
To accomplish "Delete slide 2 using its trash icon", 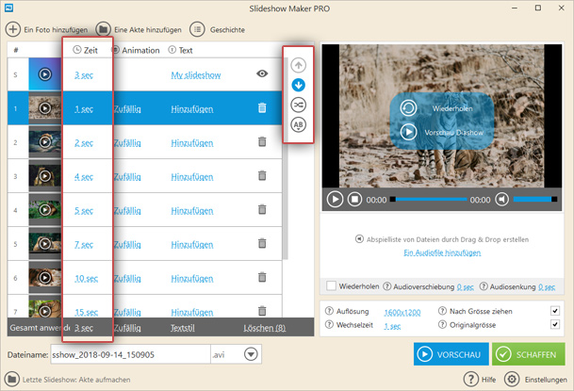I will point(262,141).
